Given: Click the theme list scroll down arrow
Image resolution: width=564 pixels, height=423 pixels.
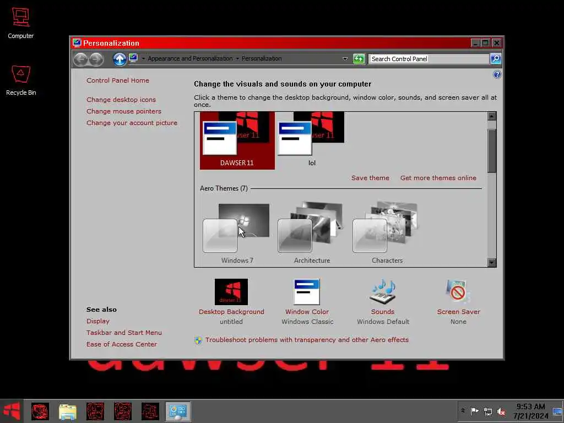Looking at the screenshot, I should coord(492,262).
